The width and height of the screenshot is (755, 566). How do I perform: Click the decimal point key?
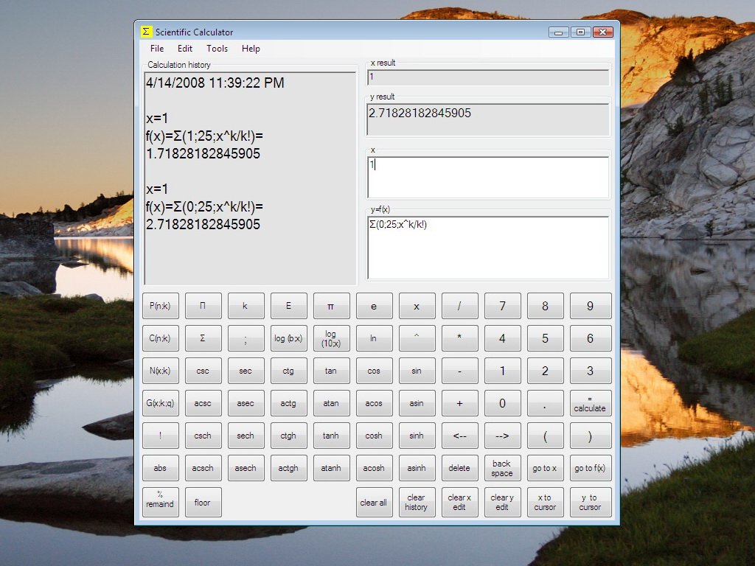(x=545, y=403)
